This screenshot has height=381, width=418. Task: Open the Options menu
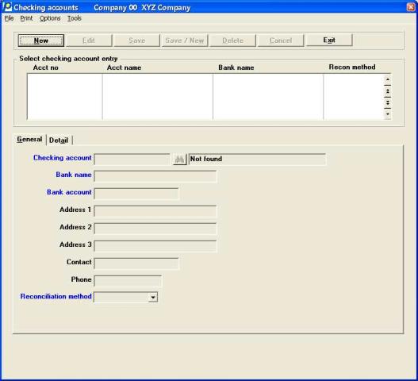50,18
